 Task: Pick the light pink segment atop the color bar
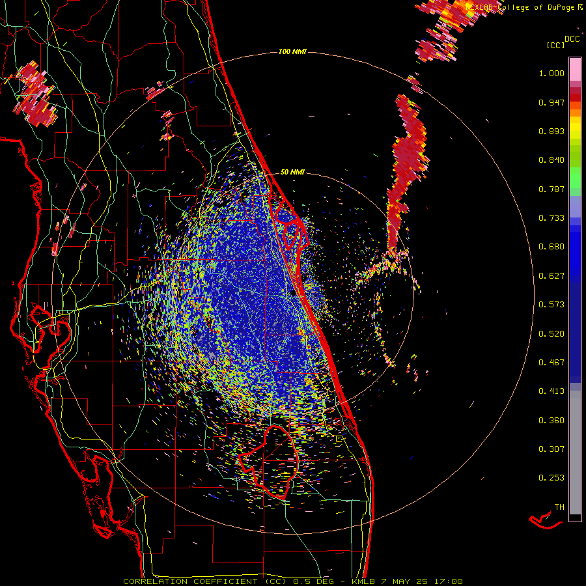575,69
